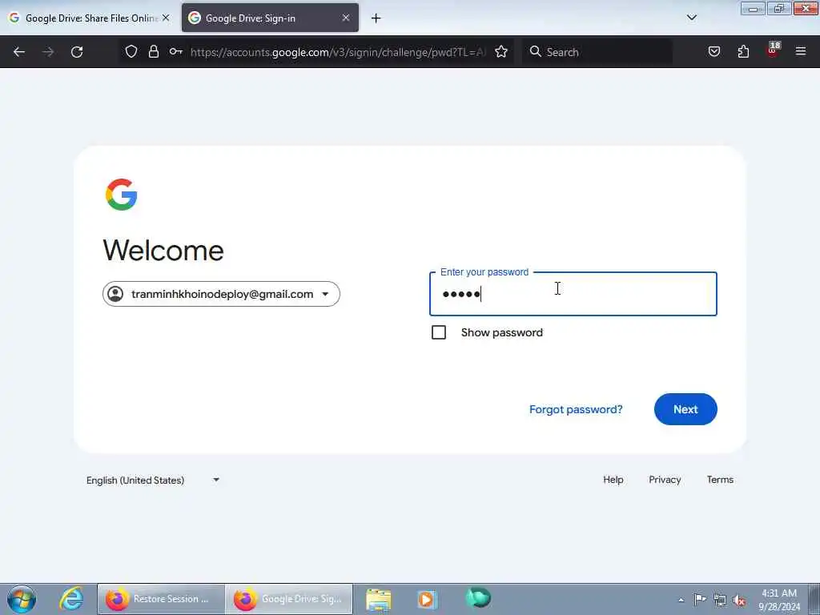The height and width of the screenshot is (615, 820).
Task: Click the search magnifier icon
Action: (x=535, y=51)
